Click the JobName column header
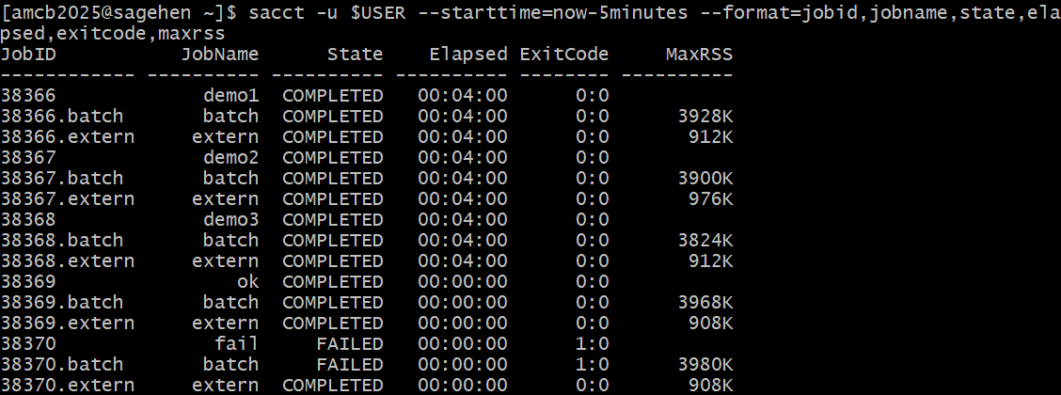Viewport: 1061px width, 395px height. pos(220,55)
